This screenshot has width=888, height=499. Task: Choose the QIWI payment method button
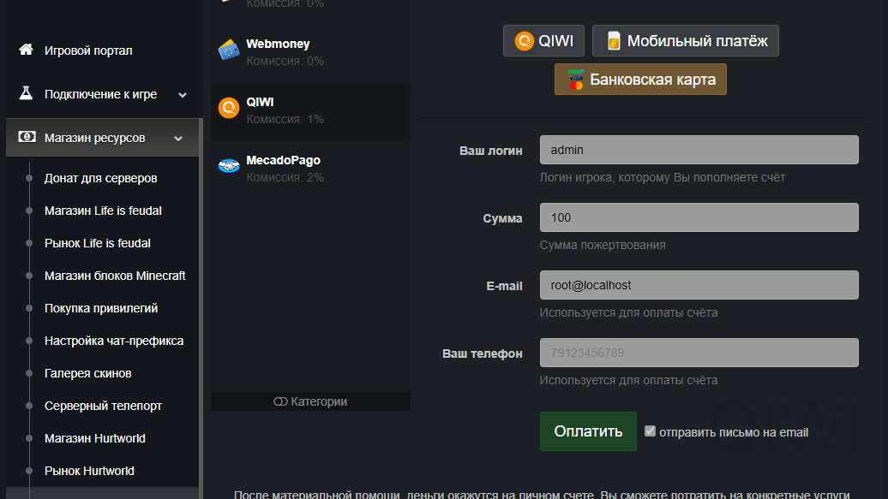[x=543, y=41]
